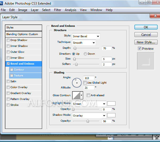Viewport: 160px width, 142px height.
Task: Toggle Use Global Light checkbox
Action: click(x=85, y=83)
